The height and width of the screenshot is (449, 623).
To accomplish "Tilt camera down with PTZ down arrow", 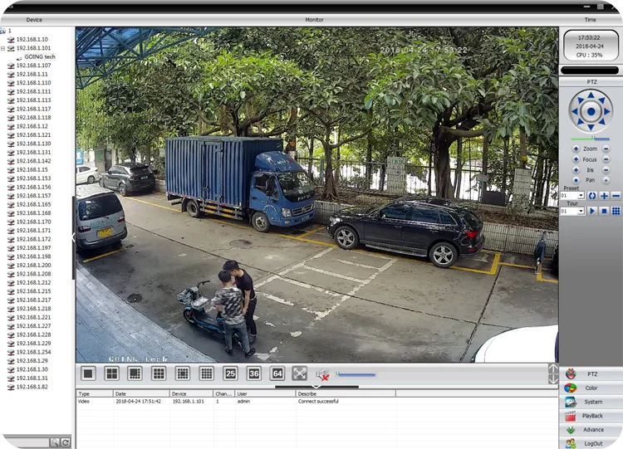I will click(591, 128).
